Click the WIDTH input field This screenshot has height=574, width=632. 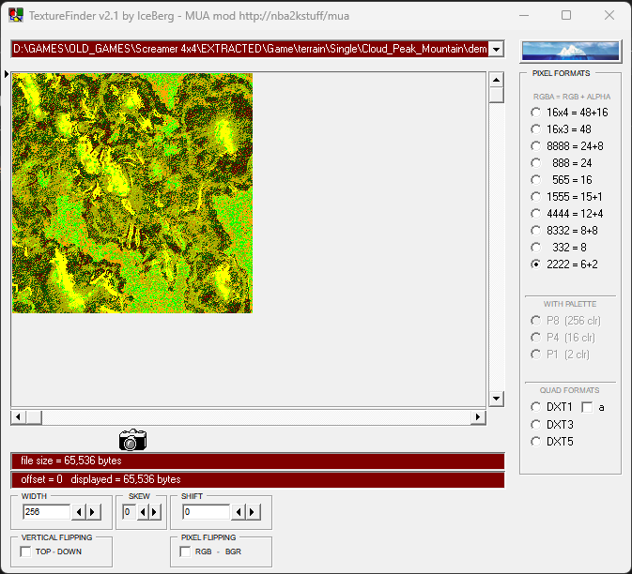coord(46,512)
